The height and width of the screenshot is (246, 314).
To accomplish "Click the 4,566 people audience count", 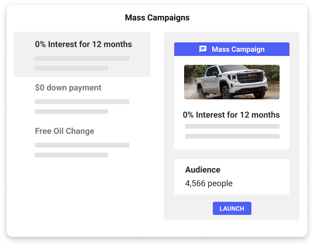I will coord(209,183).
